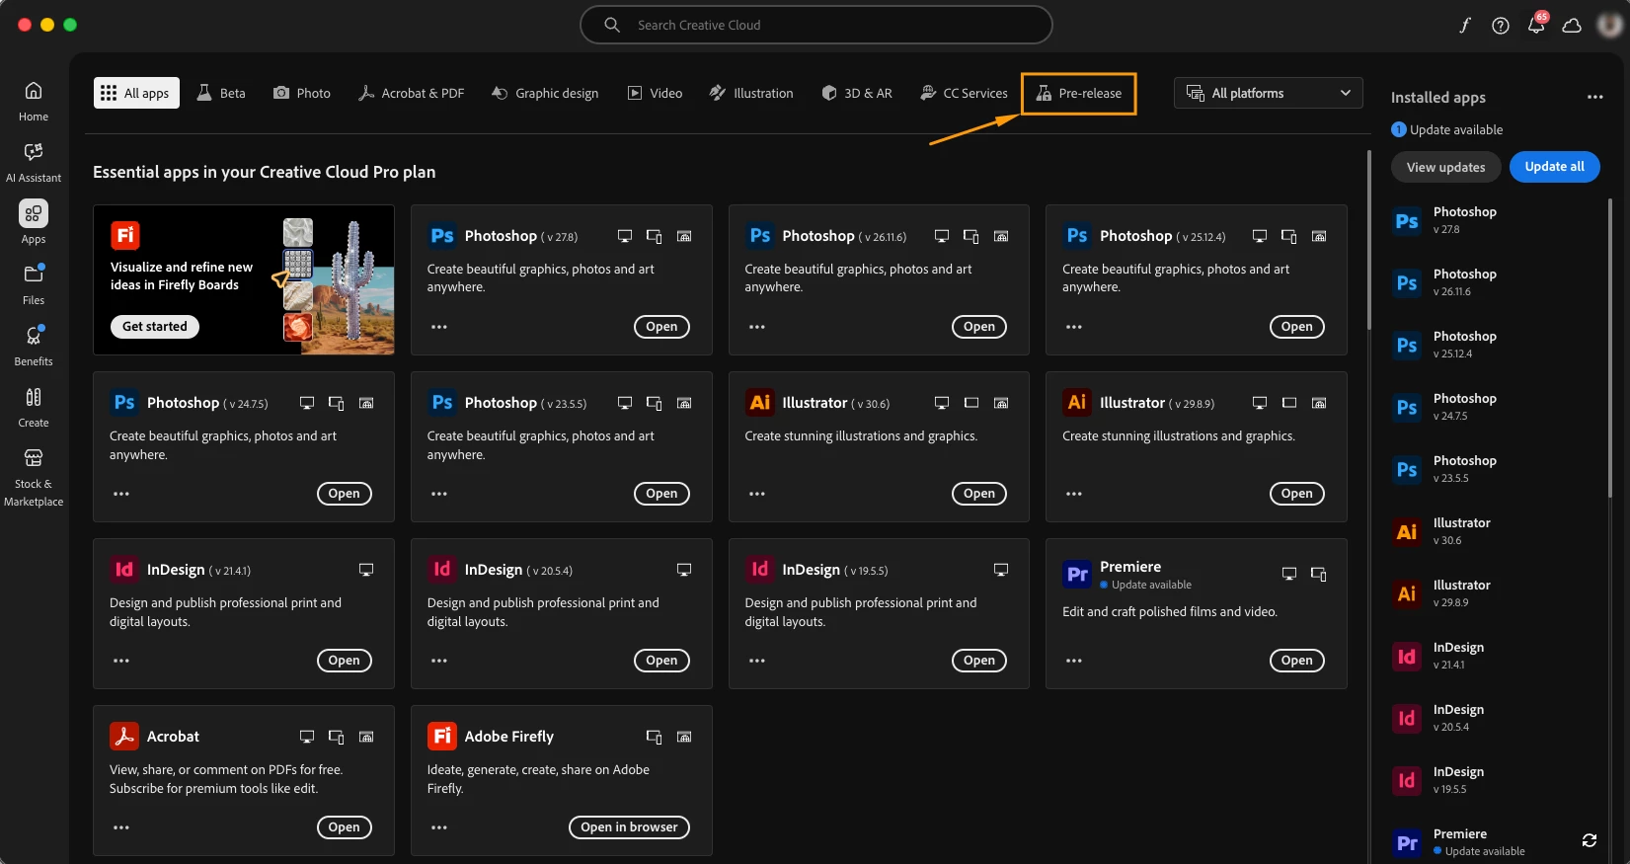
Task: Open Photoshop v 25.12.4 from its card
Action: point(1297,327)
